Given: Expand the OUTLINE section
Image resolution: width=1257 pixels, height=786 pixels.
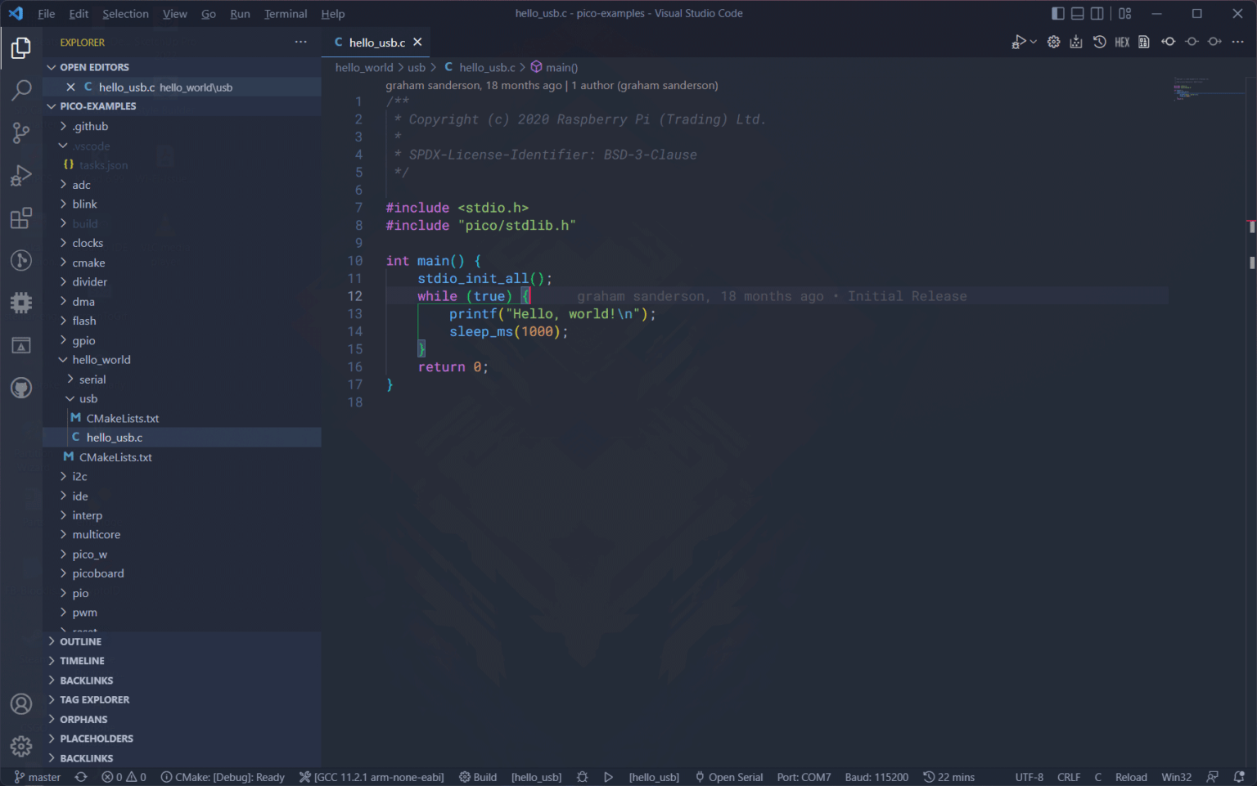Looking at the screenshot, I should (80, 642).
